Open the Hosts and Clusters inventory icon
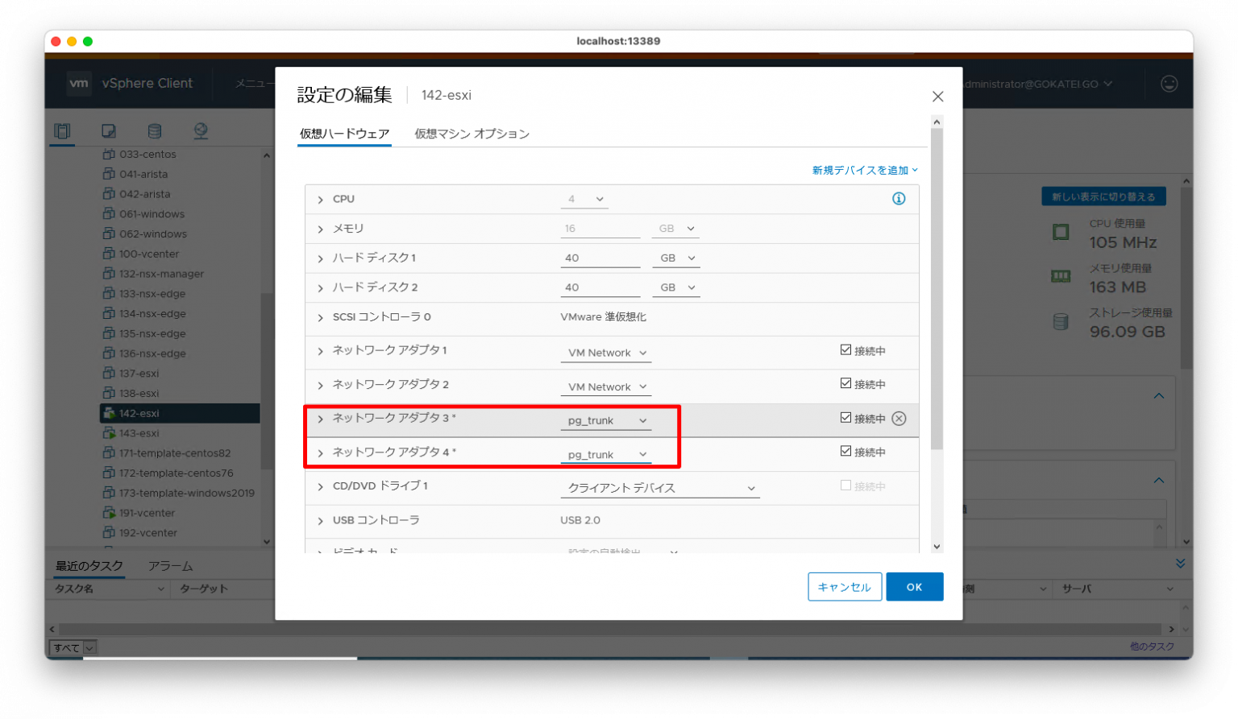Screen dimensions: 1238x719 pos(62,130)
